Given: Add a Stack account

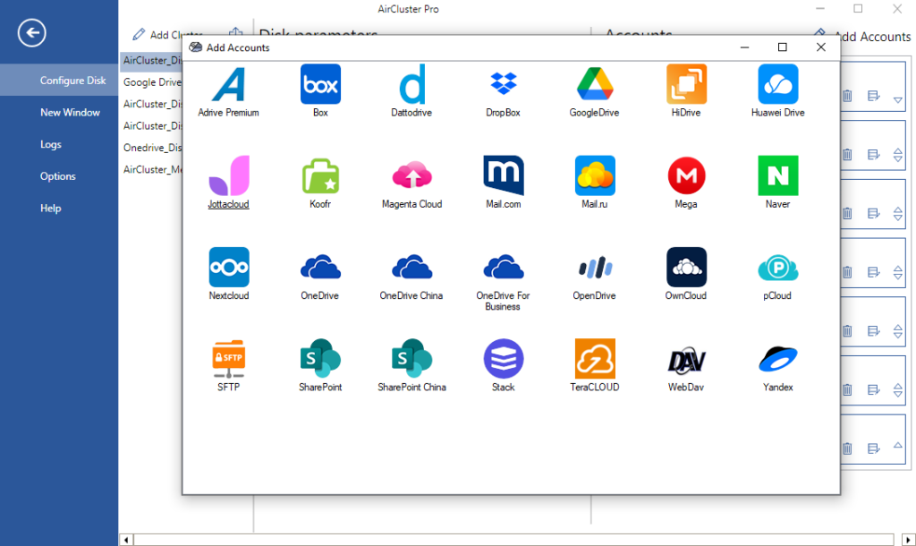Looking at the screenshot, I should click(x=503, y=359).
